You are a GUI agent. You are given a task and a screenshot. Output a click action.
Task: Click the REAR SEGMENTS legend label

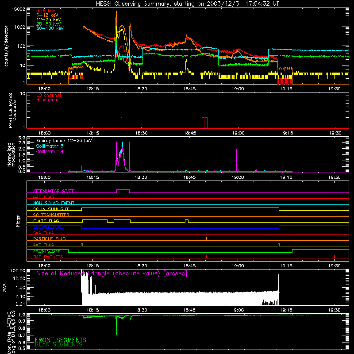(x=59, y=345)
